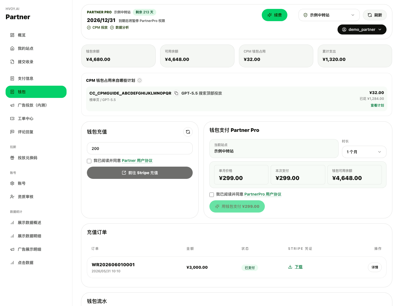Image resolution: width=401 pixels, height=306 pixels.
Task: Click gear icon beside 账号
Action: click(x=12, y=183)
